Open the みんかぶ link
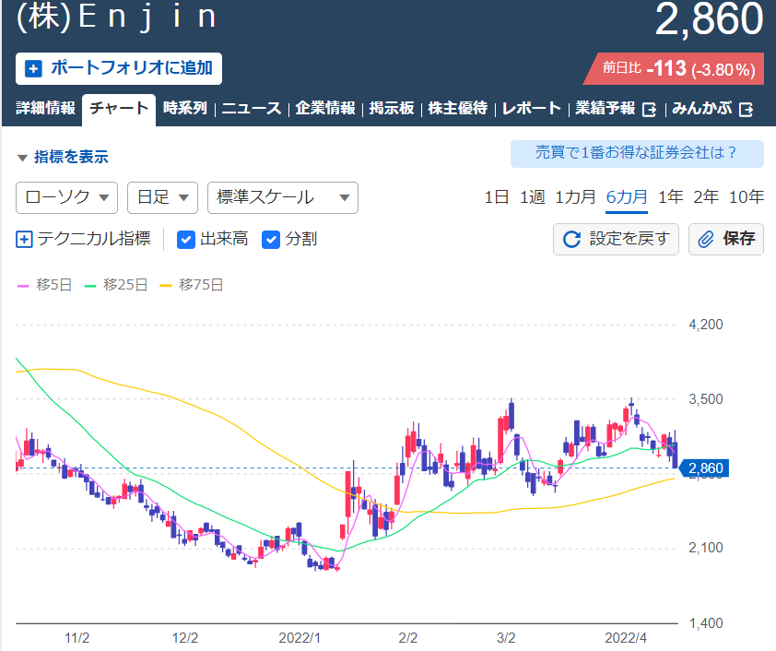This screenshot has height=651, width=776. [x=701, y=108]
